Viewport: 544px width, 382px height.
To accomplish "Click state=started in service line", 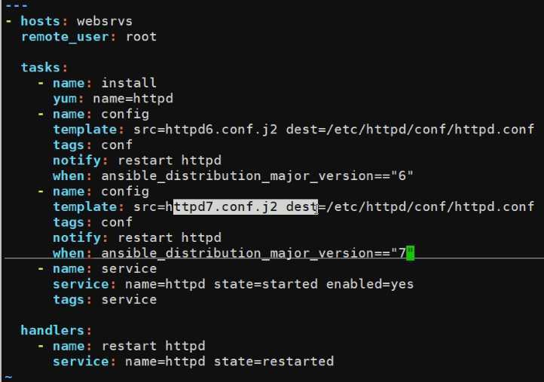I will tap(265, 284).
